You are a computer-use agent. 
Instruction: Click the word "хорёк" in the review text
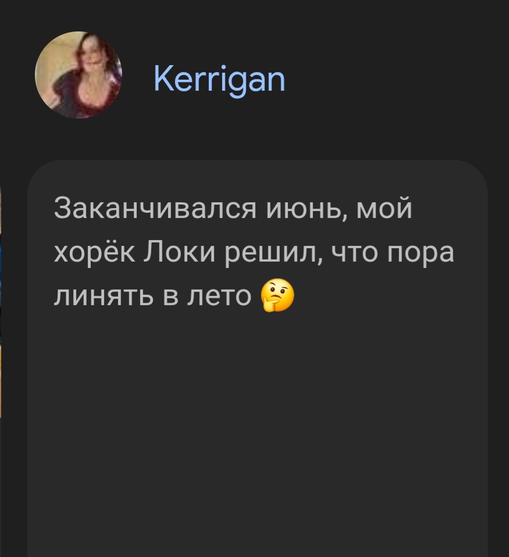pos(95,253)
